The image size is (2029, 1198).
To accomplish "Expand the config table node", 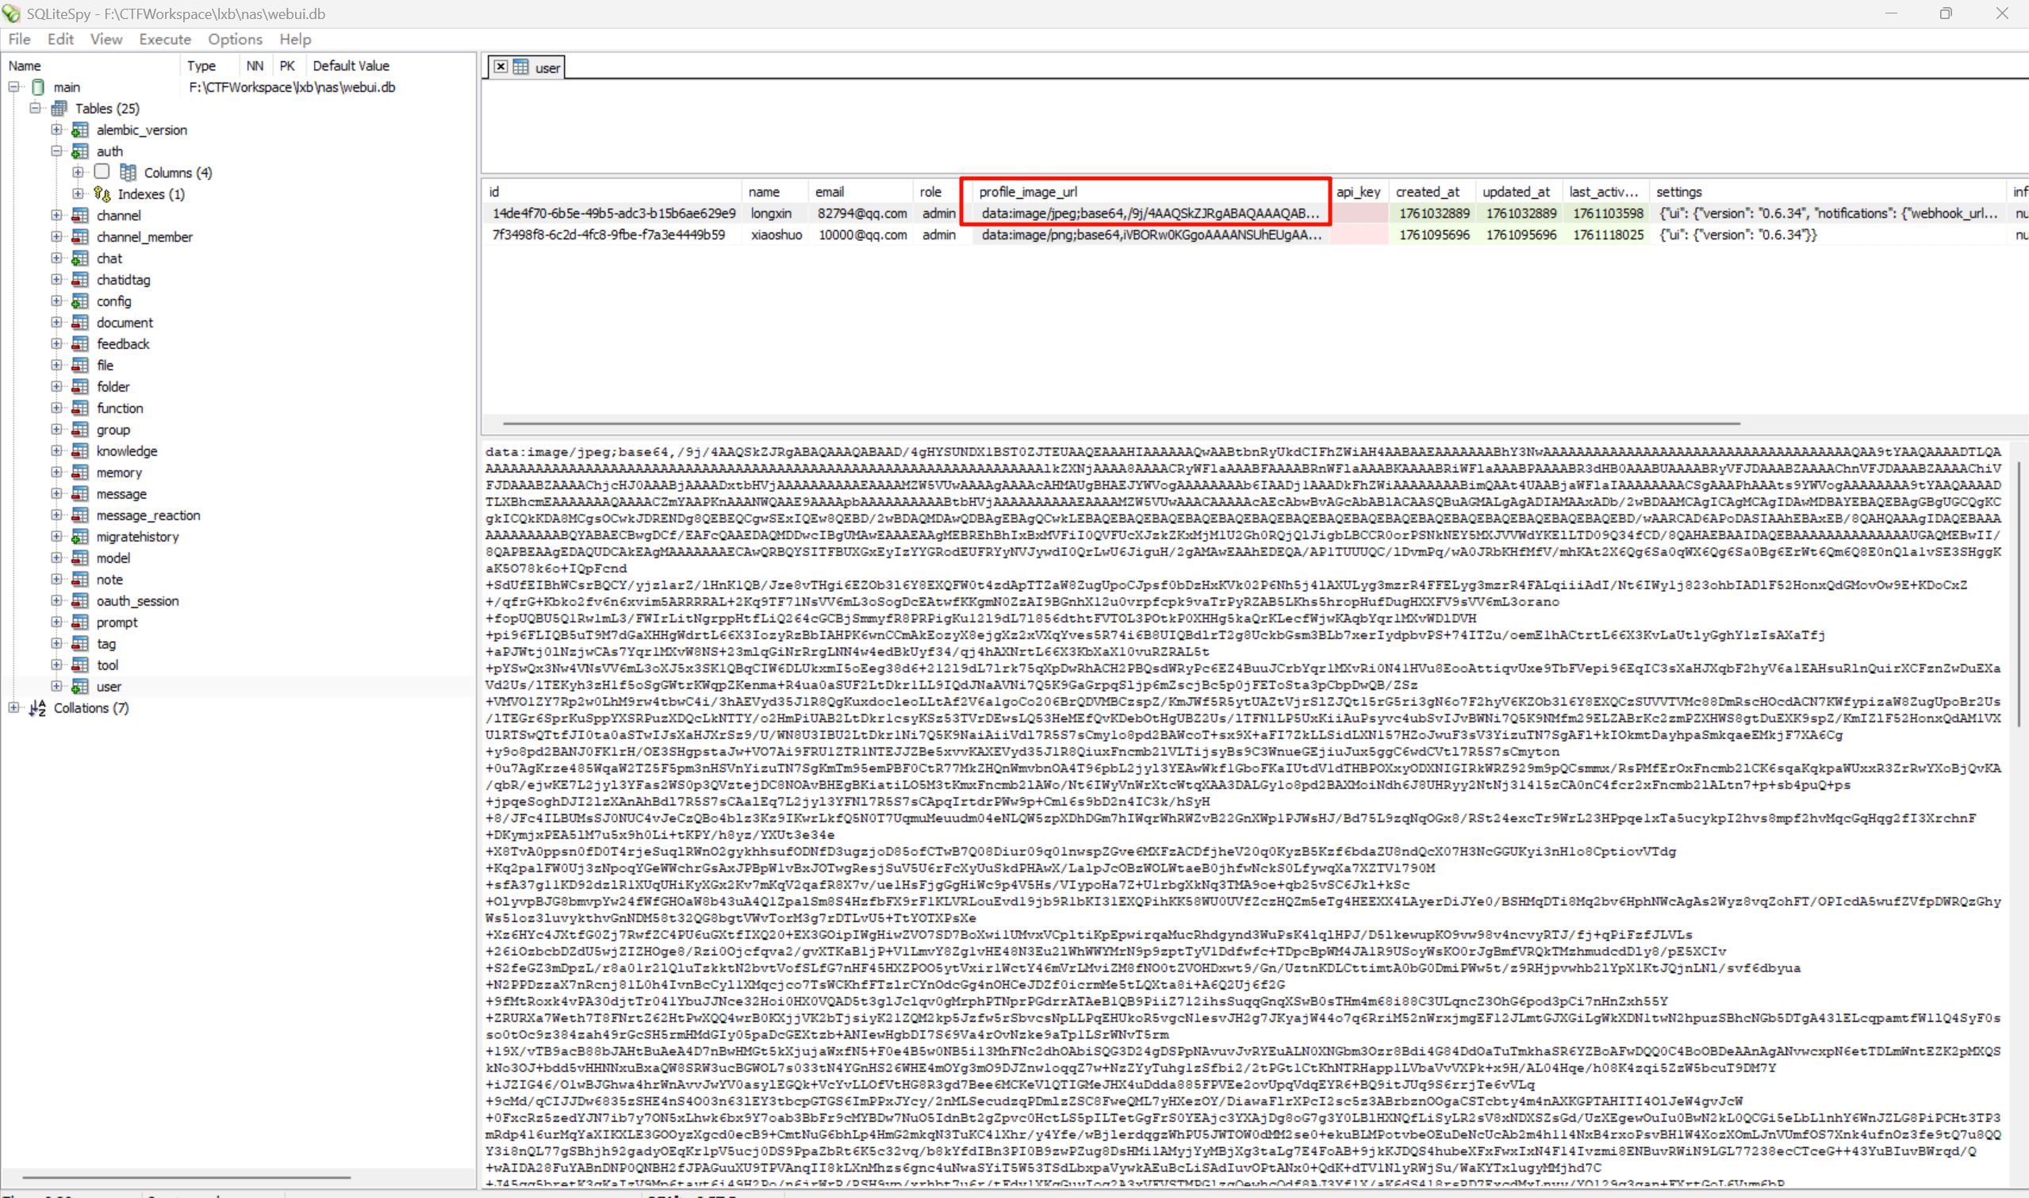I will click(56, 301).
